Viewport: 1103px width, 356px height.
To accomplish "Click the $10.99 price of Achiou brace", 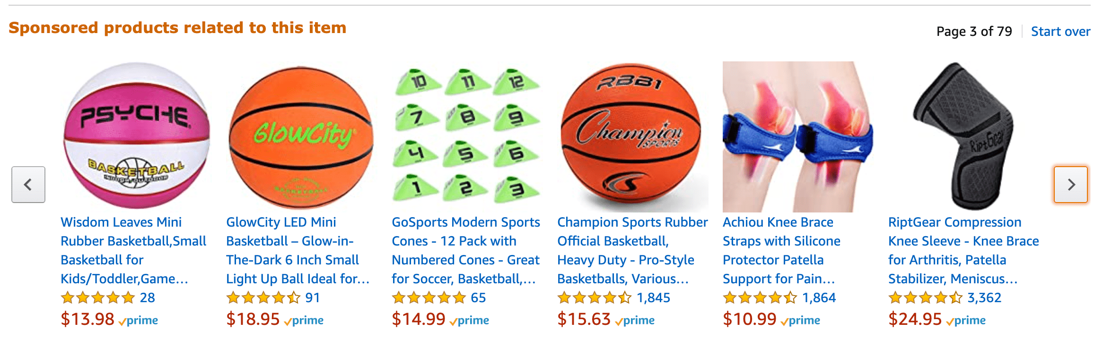I will point(749,320).
